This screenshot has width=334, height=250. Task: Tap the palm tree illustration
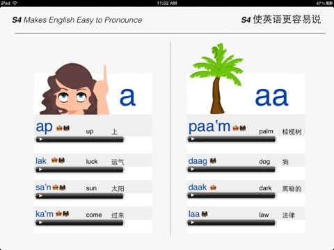point(216,78)
